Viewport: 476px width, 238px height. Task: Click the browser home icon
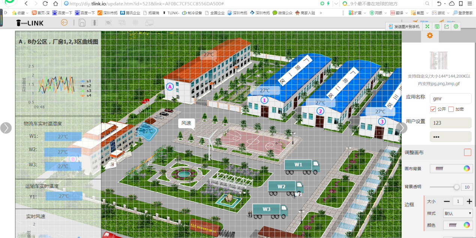tap(56, 4)
